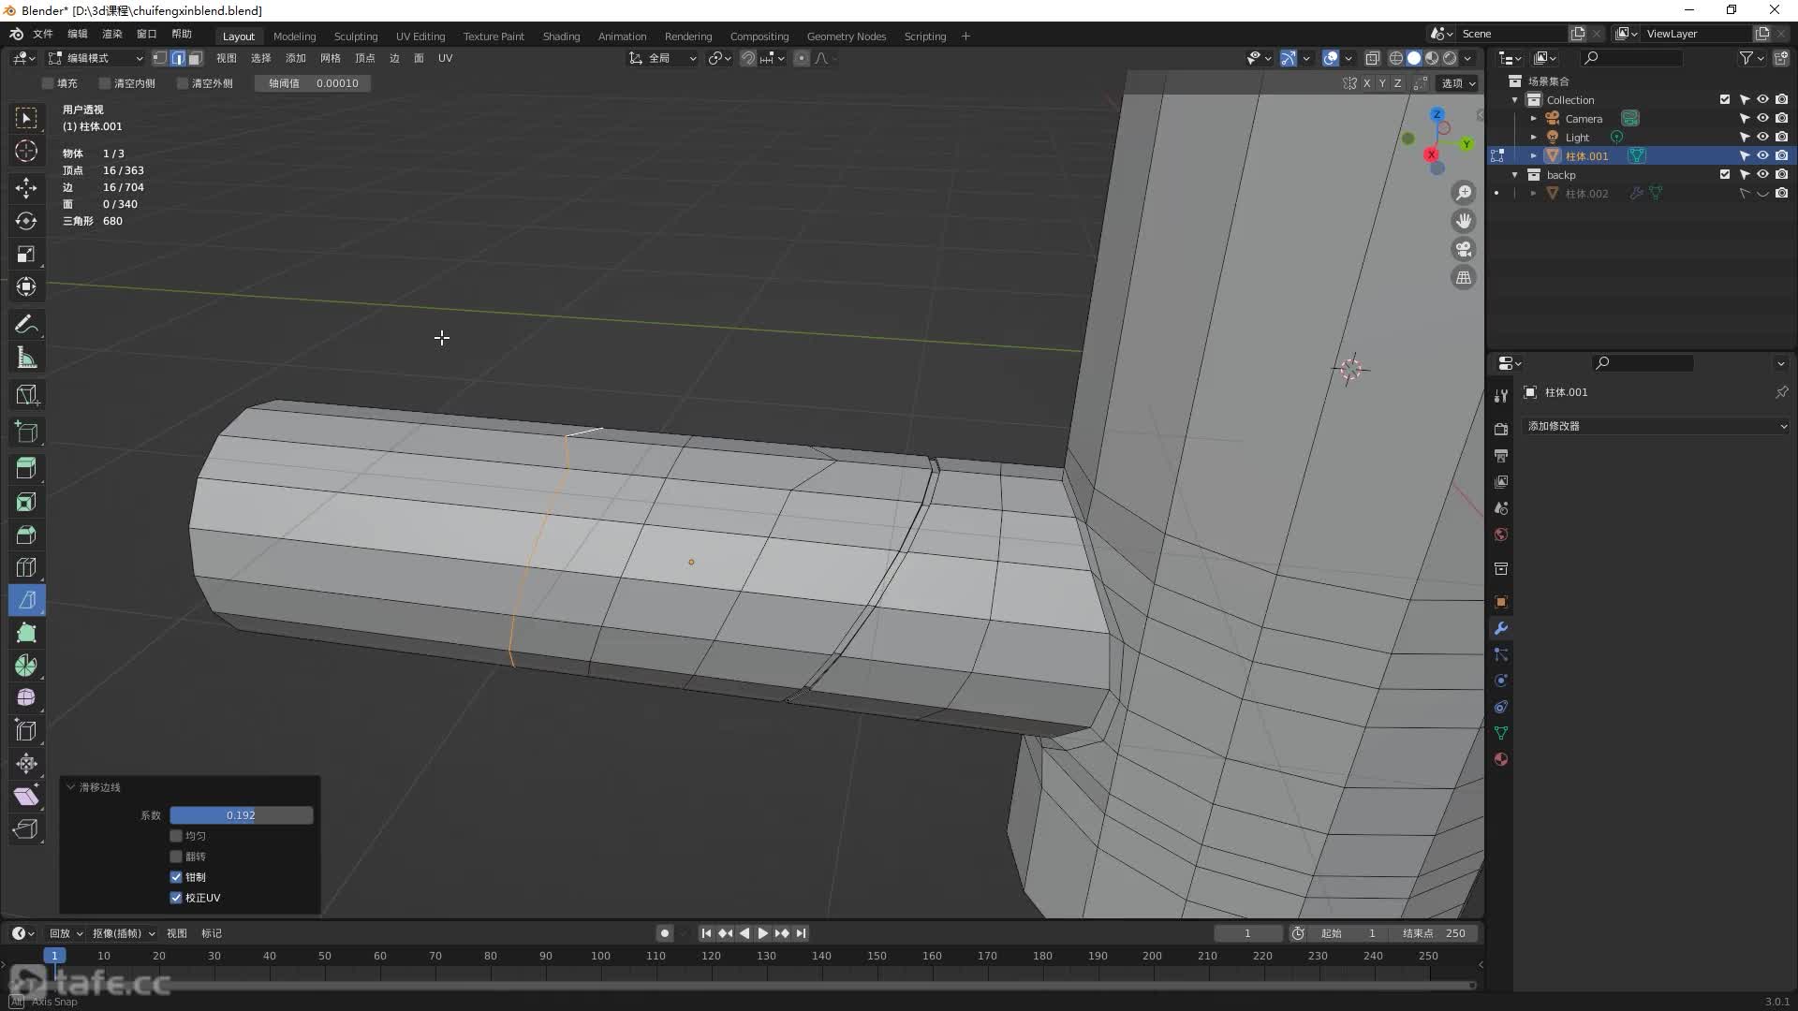Select 柱体.001 in the outliner

(1586, 156)
